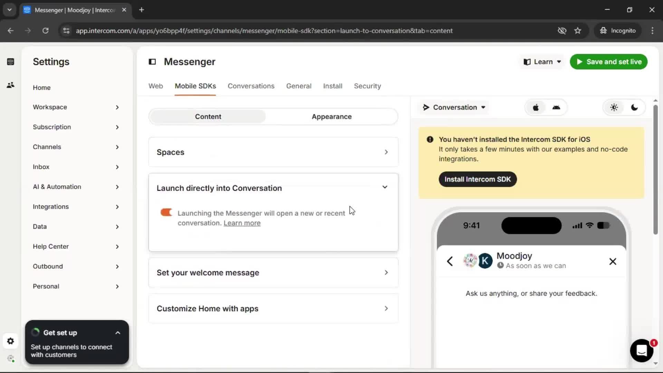
Task: Expand the AI & Automation settings menu
Action: tap(76, 187)
